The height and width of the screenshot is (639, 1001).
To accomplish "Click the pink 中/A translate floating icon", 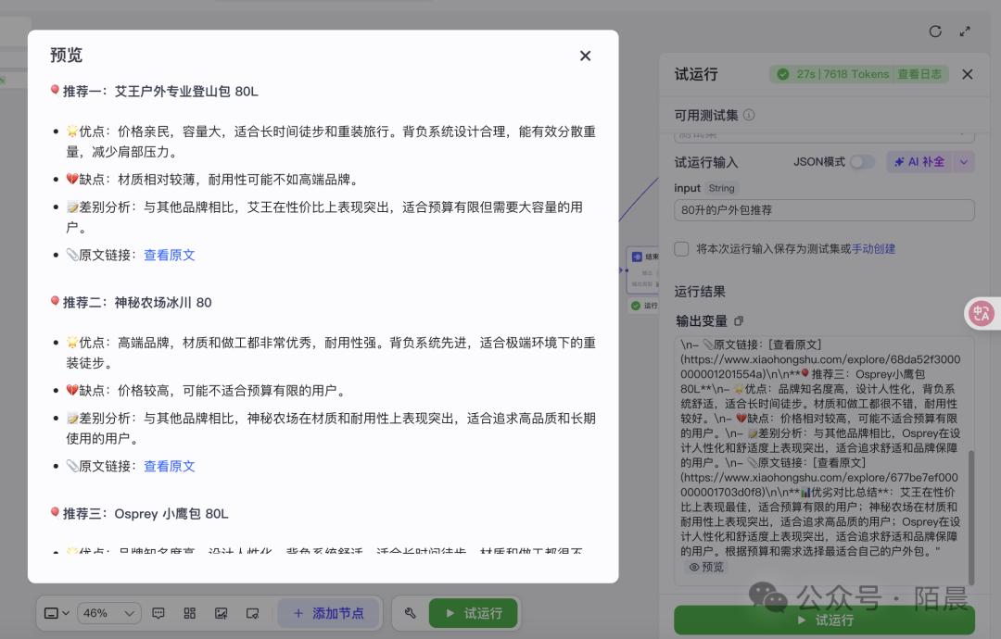I will click(981, 313).
